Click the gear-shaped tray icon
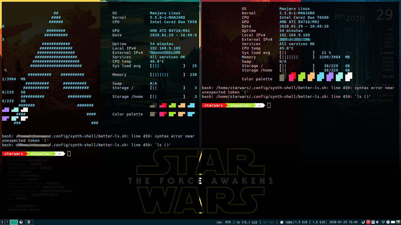401x225 pixels. tap(388, 222)
